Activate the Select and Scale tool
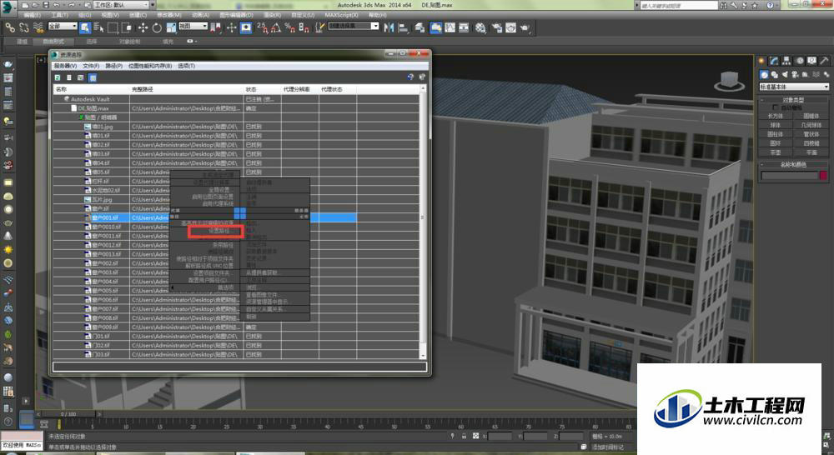 pyautogui.click(x=171, y=27)
